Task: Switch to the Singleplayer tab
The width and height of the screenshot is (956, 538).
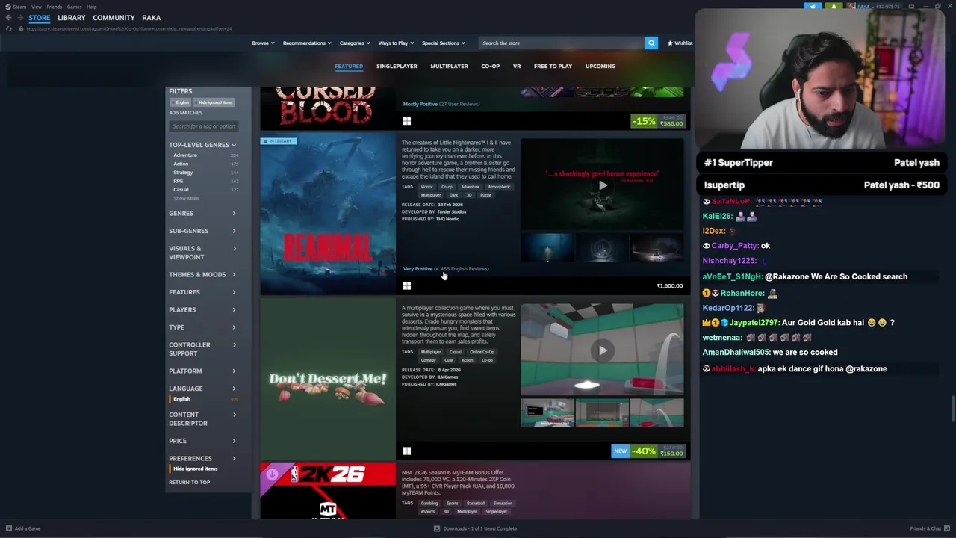Action: (397, 66)
